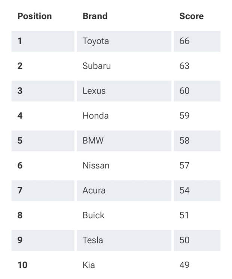Click on the Lexus brand cell
The width and height of the screenshot is (232, 279).
[94, 91]
